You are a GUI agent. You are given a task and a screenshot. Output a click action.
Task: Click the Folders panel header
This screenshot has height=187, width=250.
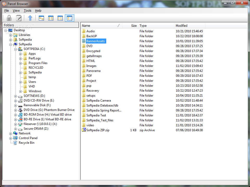pos(41,25)
